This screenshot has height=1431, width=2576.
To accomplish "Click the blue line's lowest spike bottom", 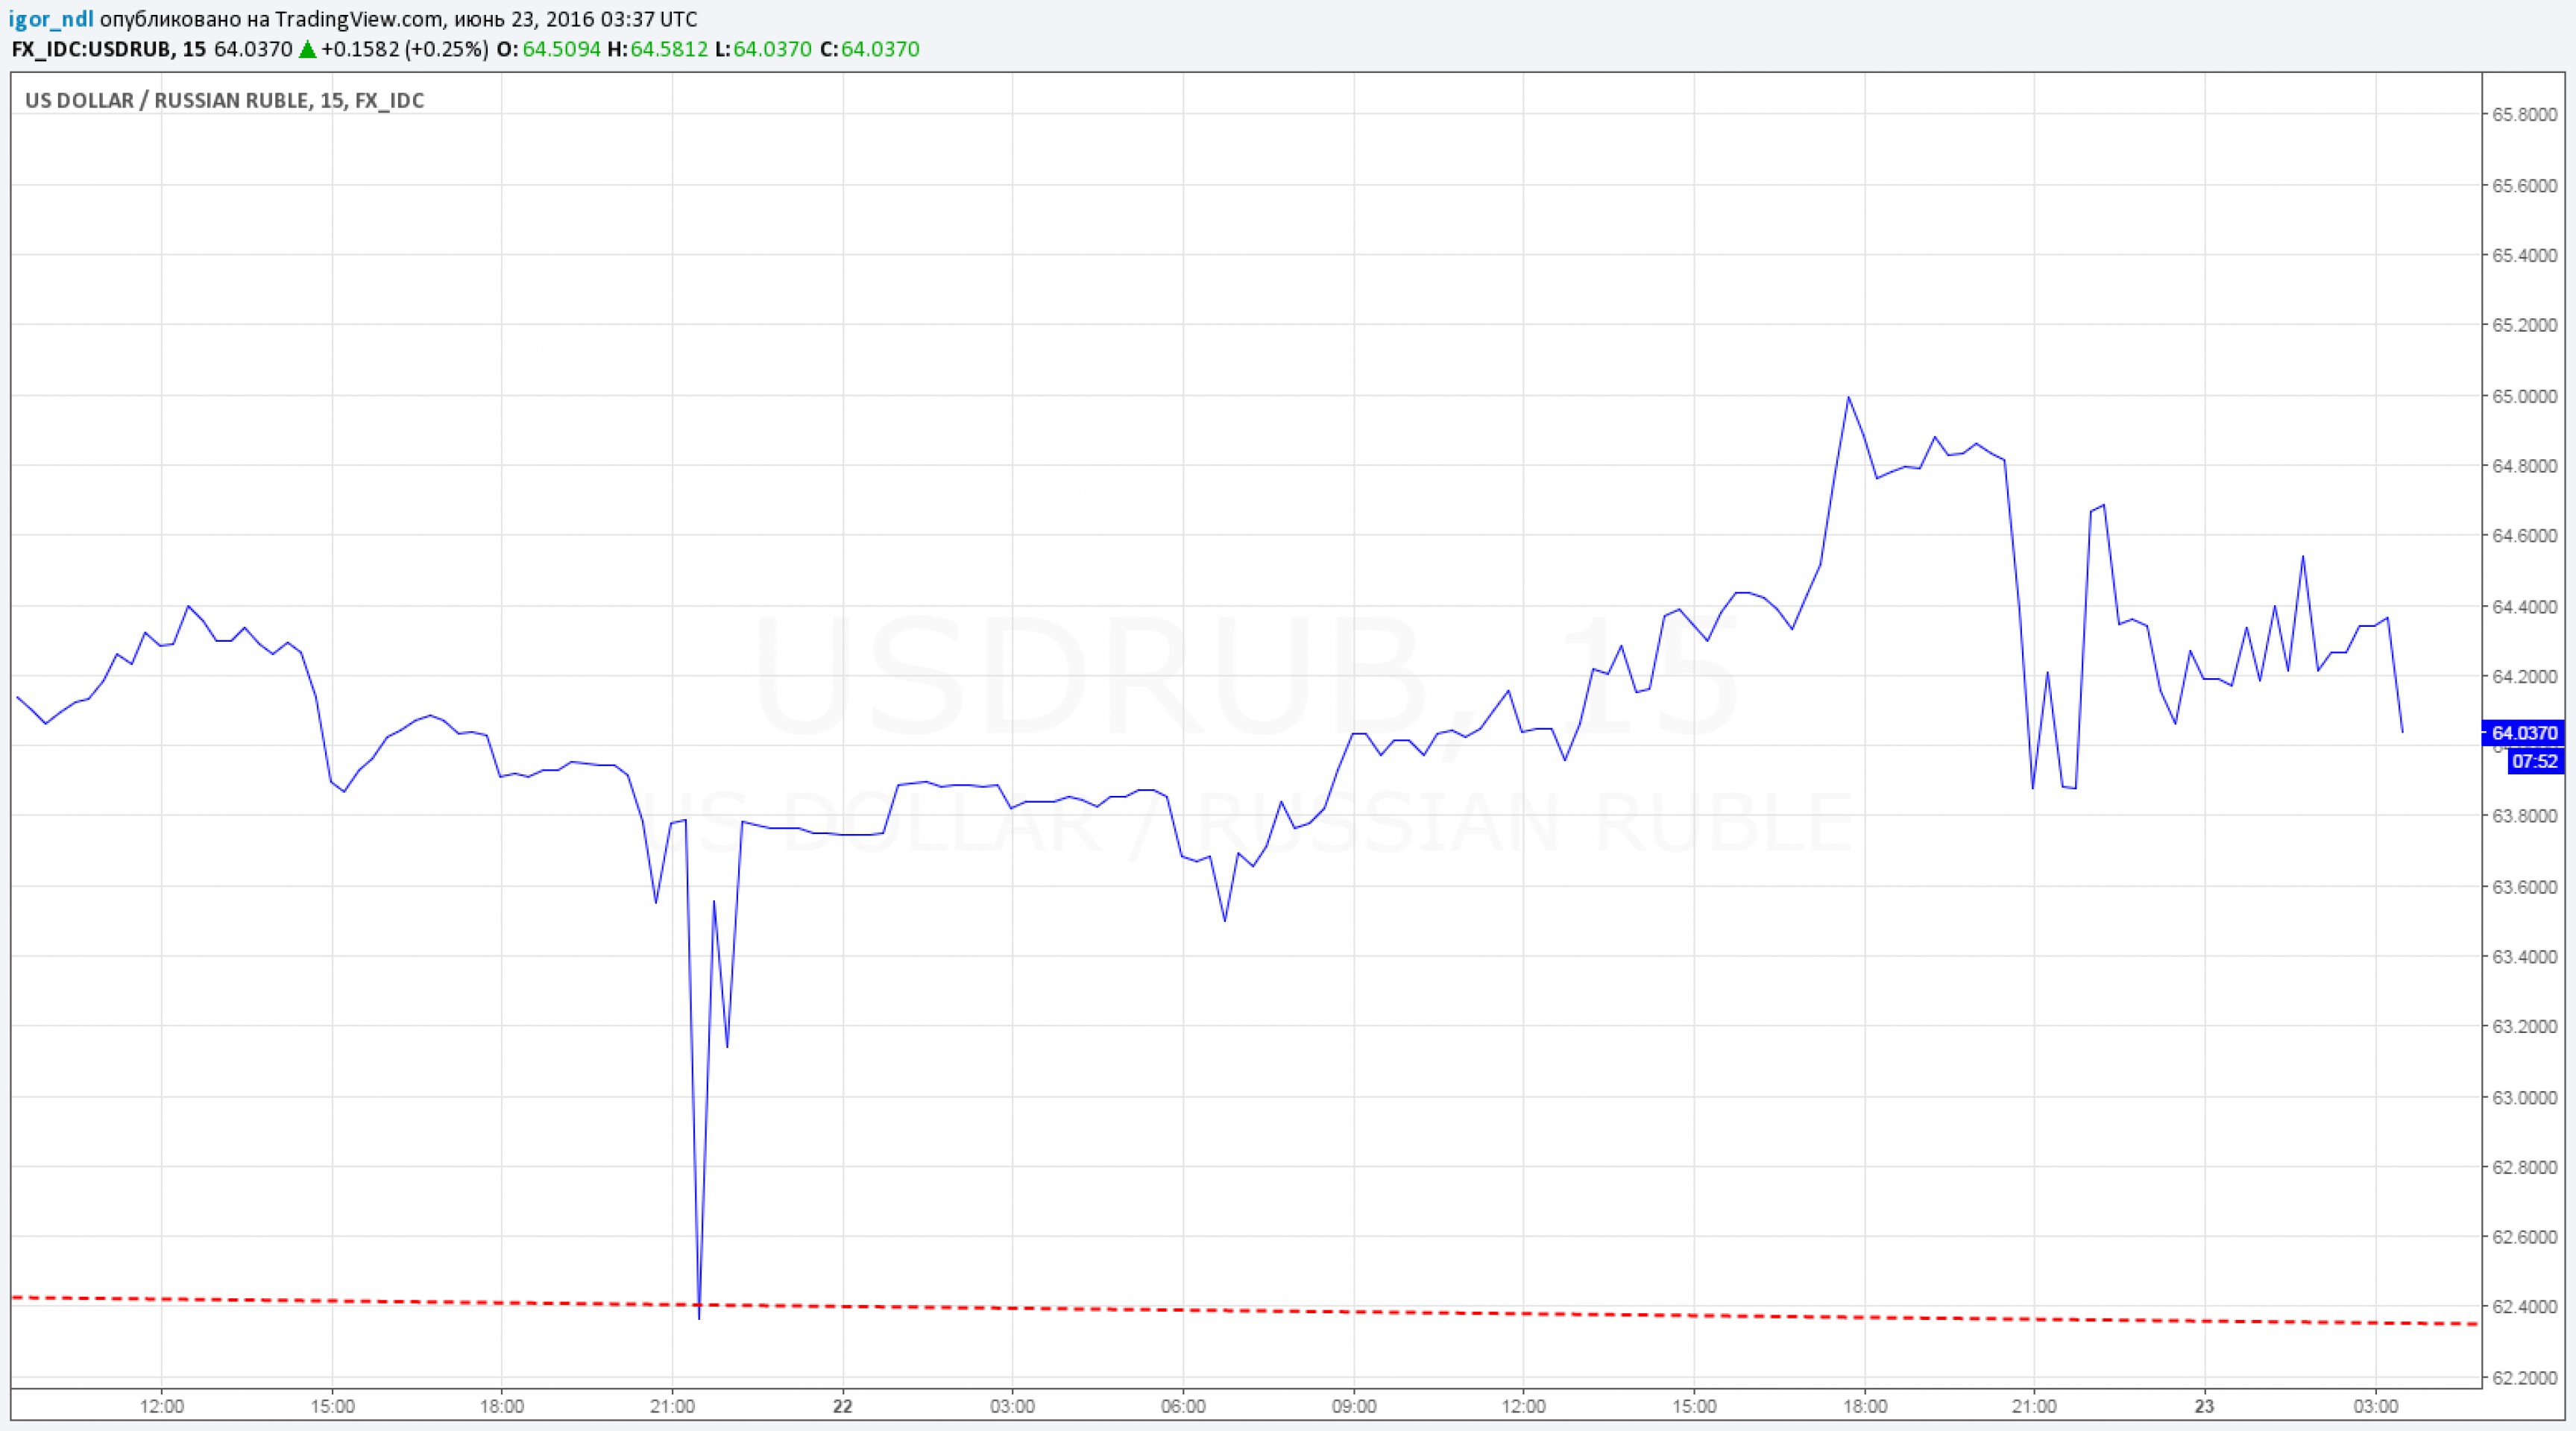I will 699,1318.
